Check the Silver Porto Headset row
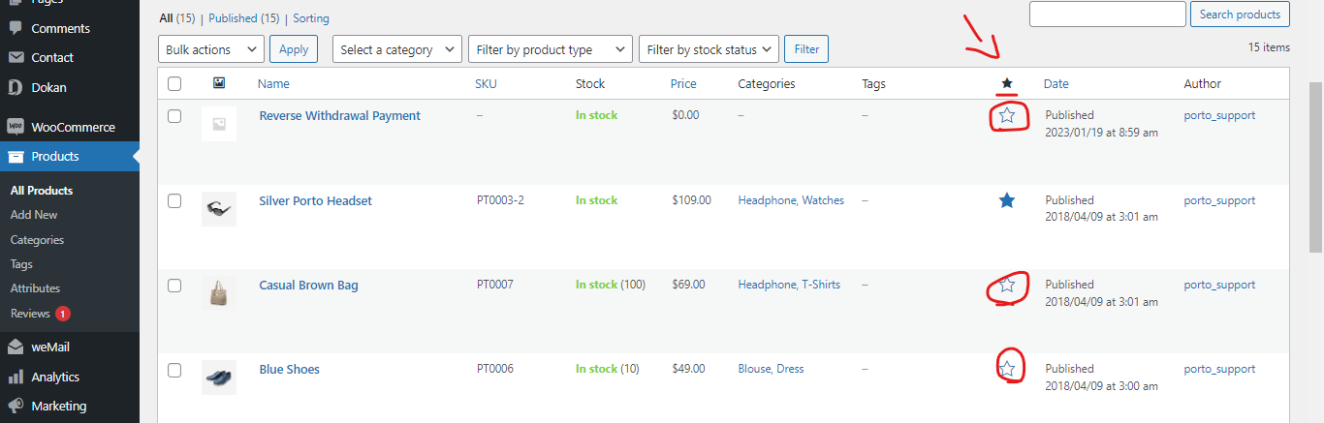This screenshot has width=1324, height=423. click(x=174, y=201)
